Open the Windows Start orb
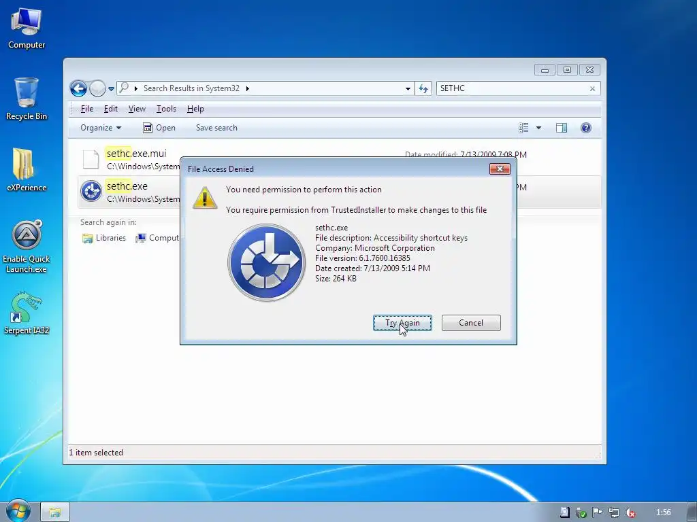This screenshot has width=697, height=522. pyautogui.click(x=18, y=511)
